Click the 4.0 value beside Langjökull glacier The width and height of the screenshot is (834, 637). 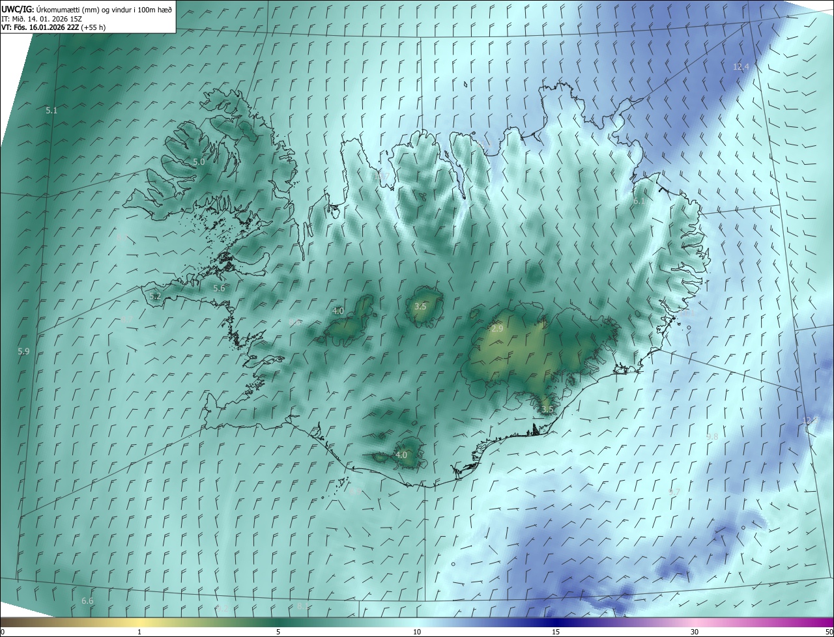click(x=338, y=311)
